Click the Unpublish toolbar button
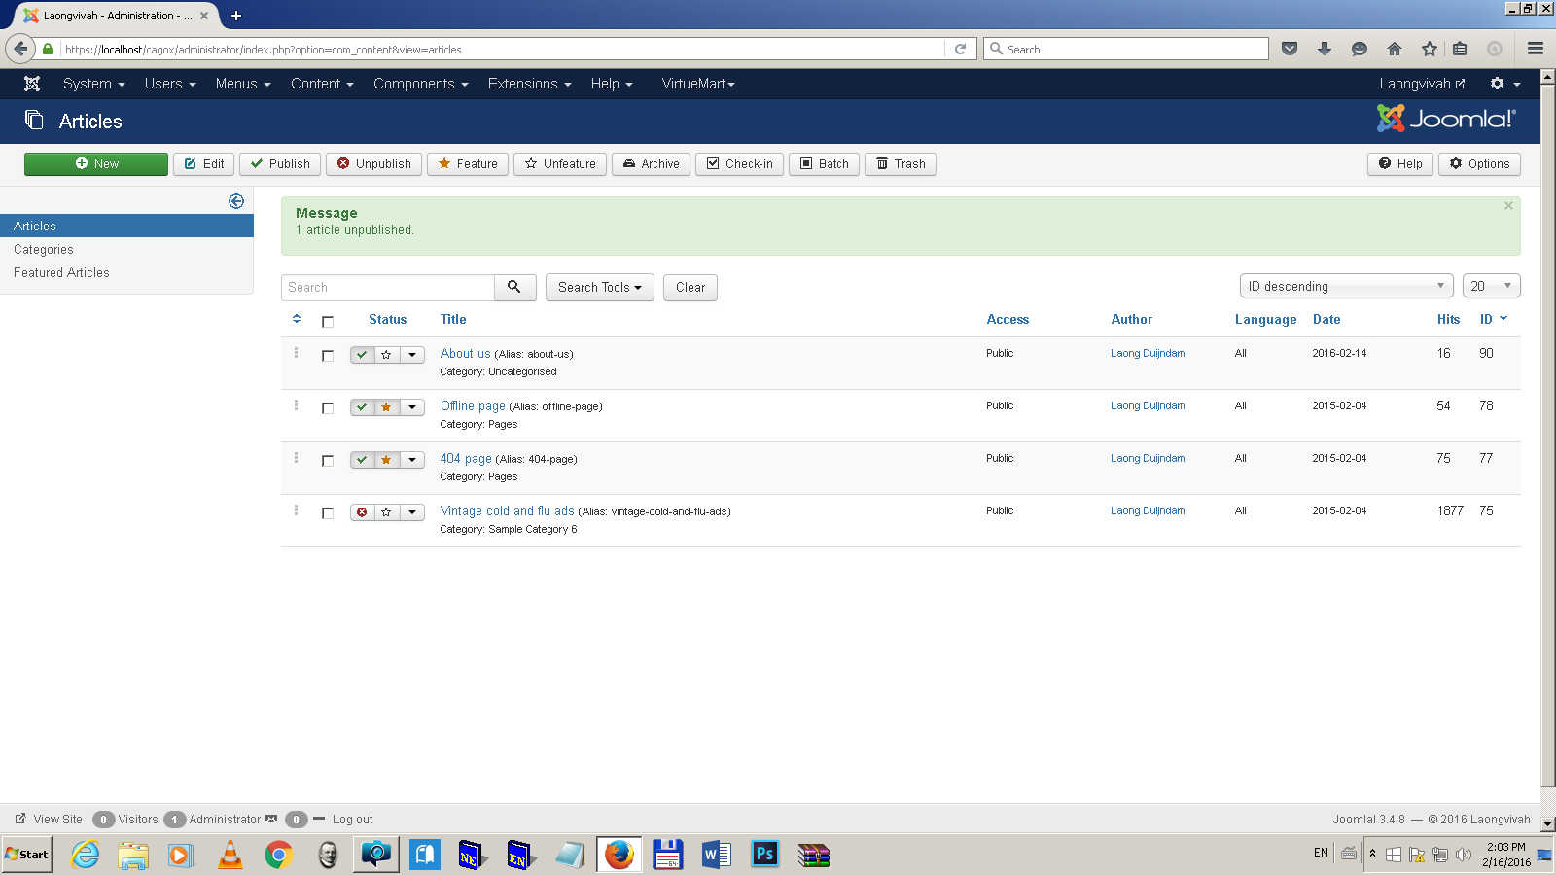The height and width of the screenshot is (875, 1556). 374,164
